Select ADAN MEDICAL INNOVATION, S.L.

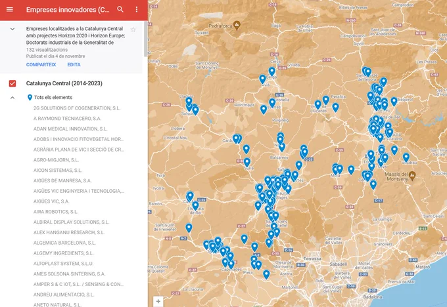pos(70,129)
